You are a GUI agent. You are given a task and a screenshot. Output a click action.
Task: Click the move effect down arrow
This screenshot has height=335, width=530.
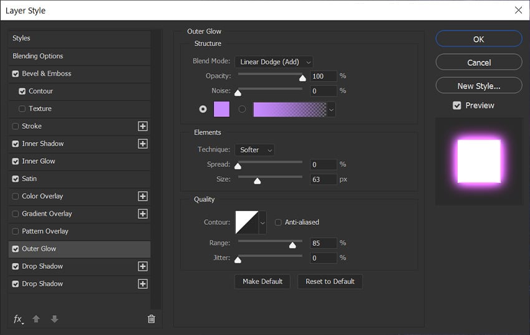(x=54, y=319)
